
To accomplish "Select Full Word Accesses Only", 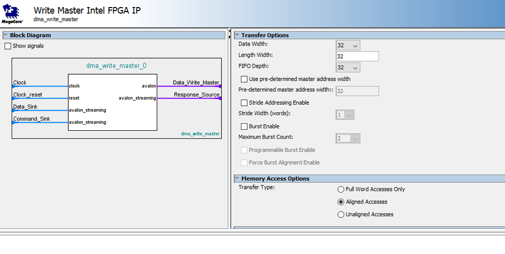I will (341, 189).
